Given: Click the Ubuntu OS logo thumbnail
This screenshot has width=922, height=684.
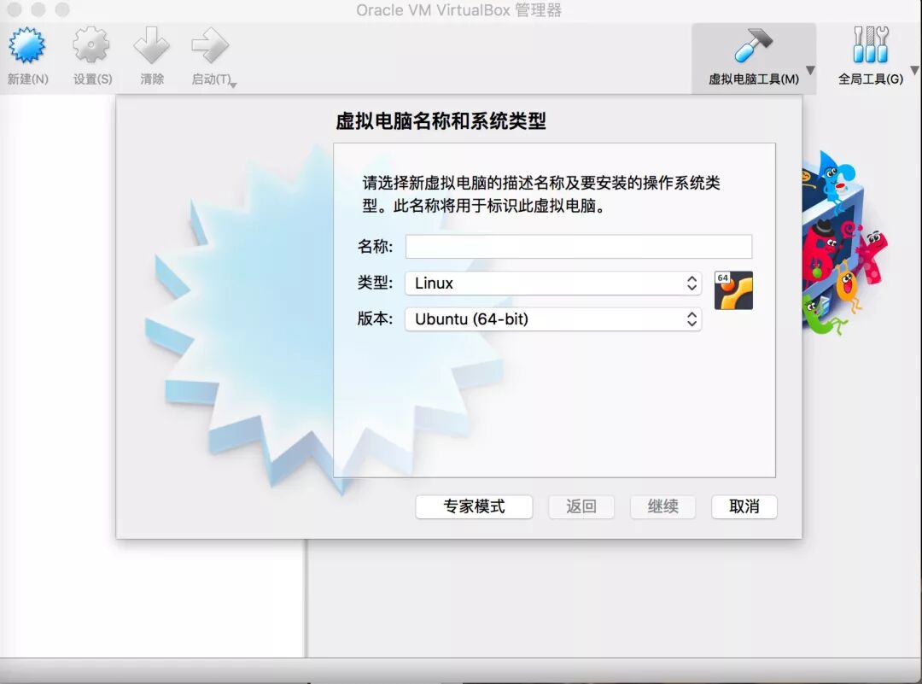Looking at the screenshot, I should click(732, 289).
